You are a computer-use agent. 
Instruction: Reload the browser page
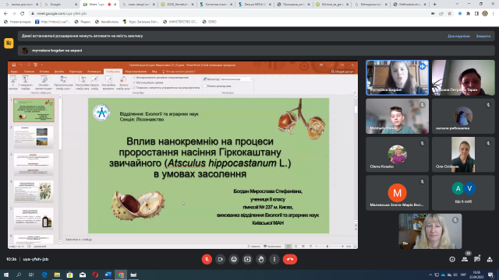(x=23, y=14)
